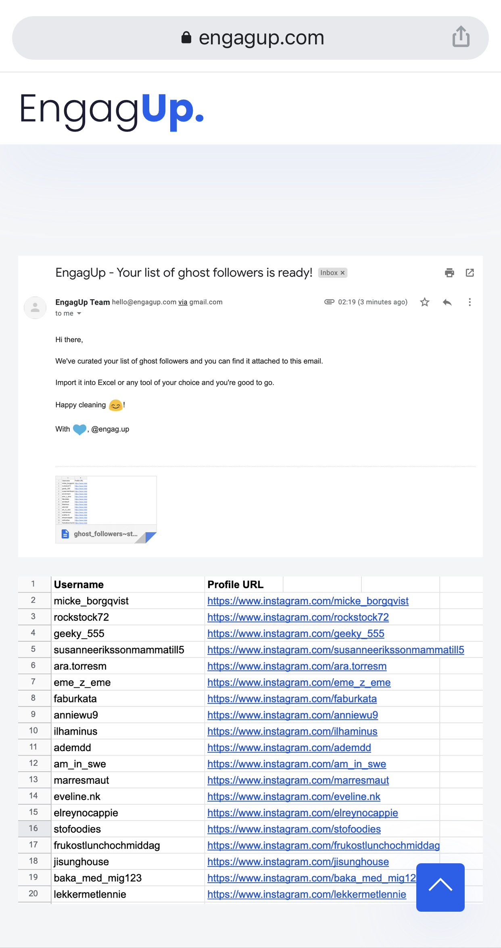The image size is (501, 948).
Task: Tap the blue scroll-to-top arrow button
Action: point(440,887)
